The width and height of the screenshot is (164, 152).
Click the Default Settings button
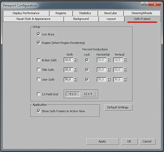coord(118,107)
